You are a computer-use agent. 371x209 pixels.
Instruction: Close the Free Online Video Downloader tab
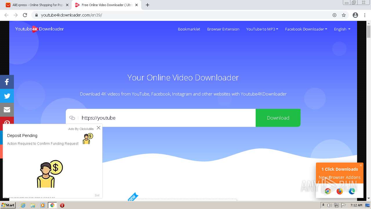[x=137, y=5]
